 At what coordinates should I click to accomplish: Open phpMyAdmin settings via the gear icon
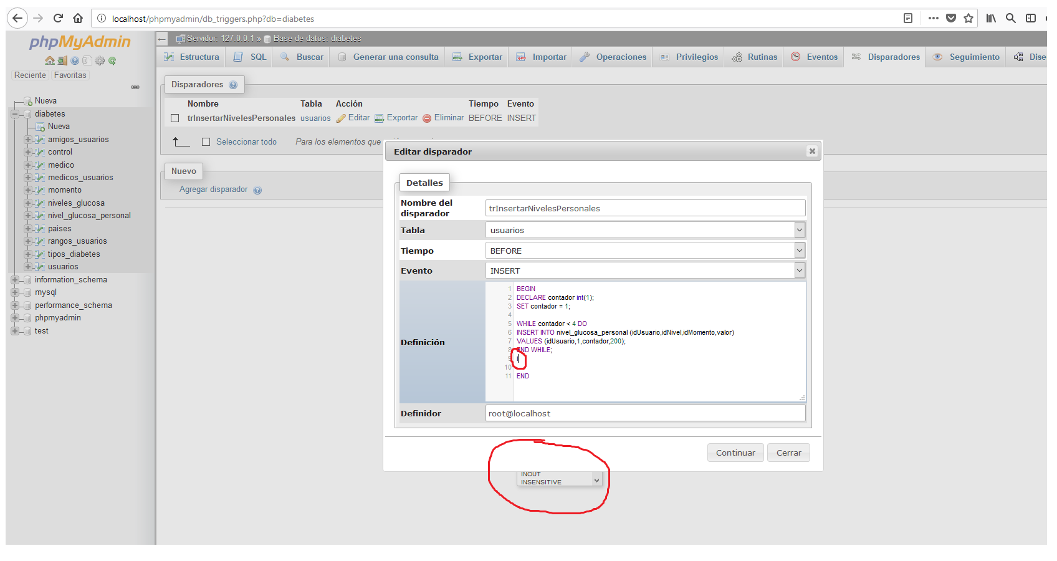coord(100,60)
